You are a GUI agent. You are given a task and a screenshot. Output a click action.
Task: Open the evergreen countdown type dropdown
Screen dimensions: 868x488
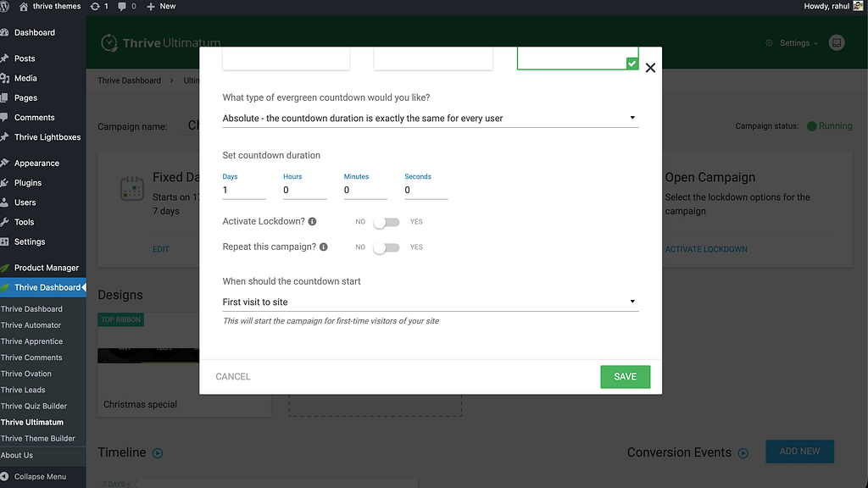point(430,119)
